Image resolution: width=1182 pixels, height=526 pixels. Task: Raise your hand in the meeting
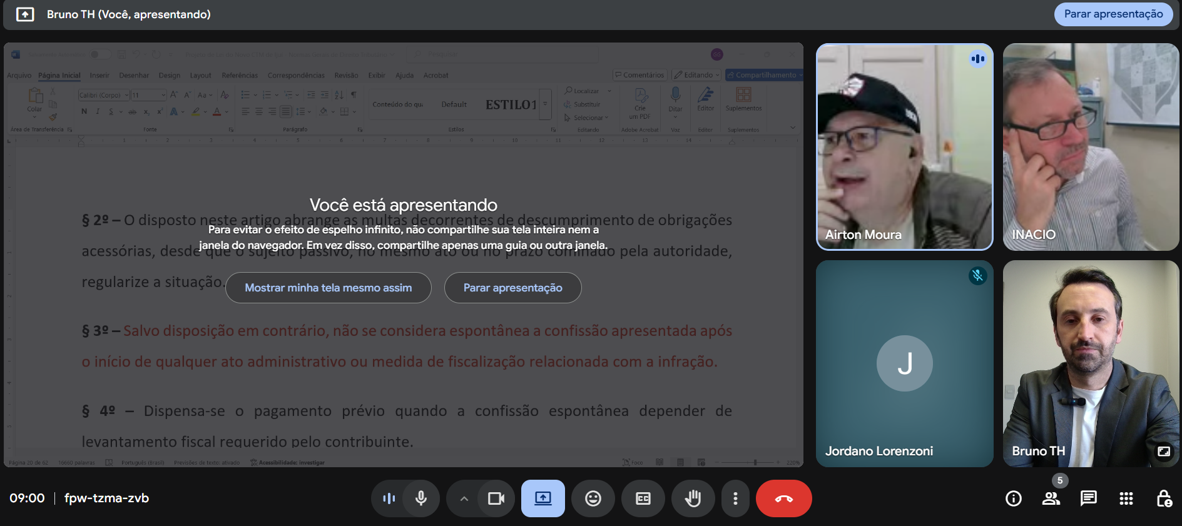[x=693, y=498]
